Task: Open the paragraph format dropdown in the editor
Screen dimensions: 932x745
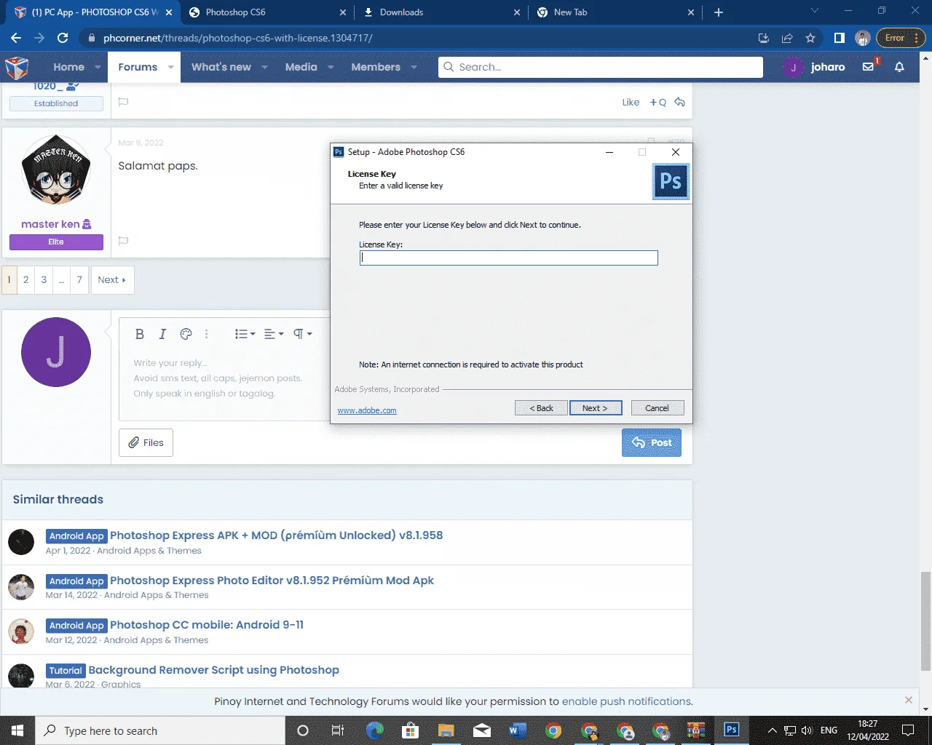Action: pyautogui.click(x=303, y=334)
